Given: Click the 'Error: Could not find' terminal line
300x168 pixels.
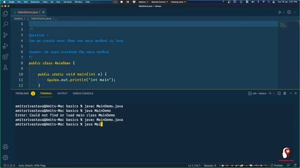Looking at the screenshot, I should [65, 115].
